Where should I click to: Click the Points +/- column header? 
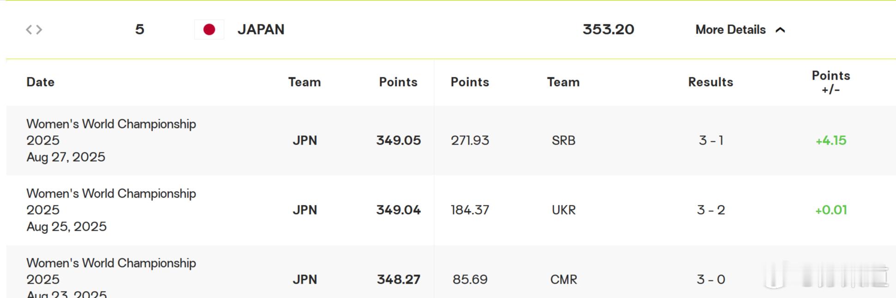click(x=831, y=82)
